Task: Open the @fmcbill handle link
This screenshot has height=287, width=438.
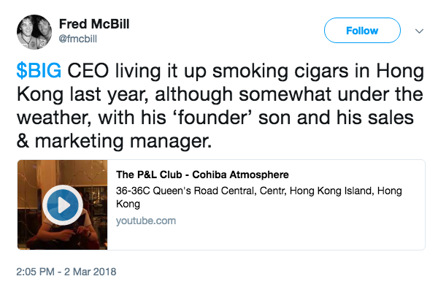Action: (78, 39)
